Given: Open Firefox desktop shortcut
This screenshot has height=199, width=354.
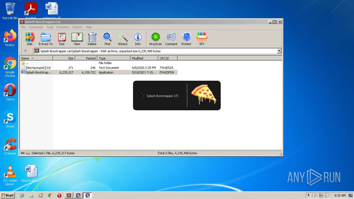Looking at the screenshot, I should pyautogui.click(x=10, y=38).
